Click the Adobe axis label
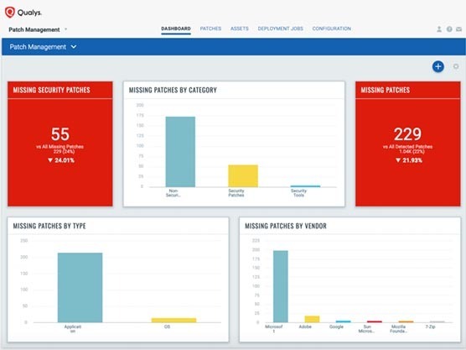The width and height of the screenshot is (466, 350). (305, 326)
